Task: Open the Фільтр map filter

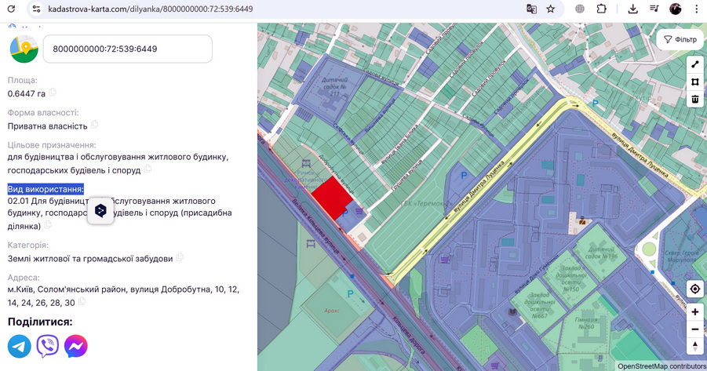Action: coord(680,39)
